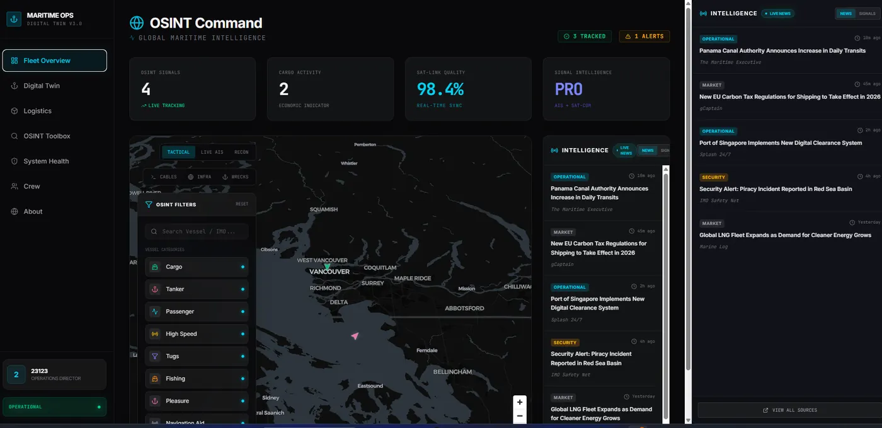Toggle the Fishing vessel category filter
Screen dimensions: 882x428
point(197,379)
